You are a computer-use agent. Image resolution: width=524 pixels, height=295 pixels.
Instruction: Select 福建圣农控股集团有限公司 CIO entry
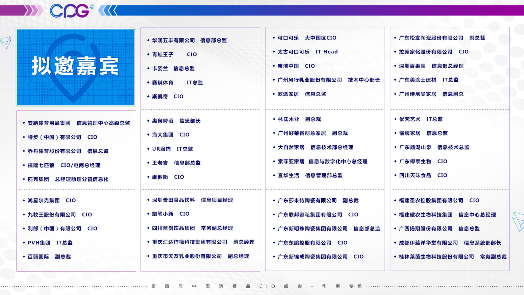point(439,200)
